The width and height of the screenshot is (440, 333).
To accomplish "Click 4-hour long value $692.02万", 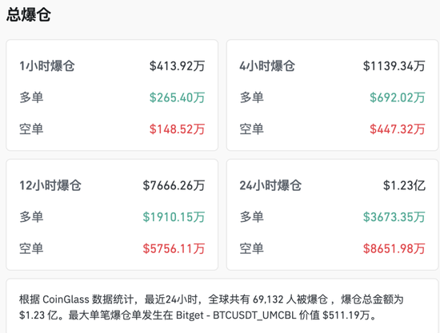I will click(x=398, y=97).
